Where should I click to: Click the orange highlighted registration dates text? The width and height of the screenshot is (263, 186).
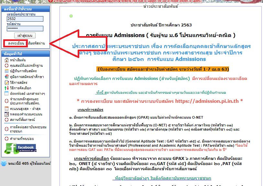(x=163, y=69)
